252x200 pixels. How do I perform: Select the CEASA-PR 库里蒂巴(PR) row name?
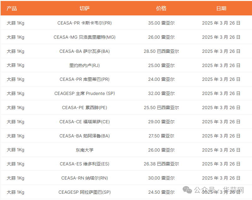click(x=85, y=79)
